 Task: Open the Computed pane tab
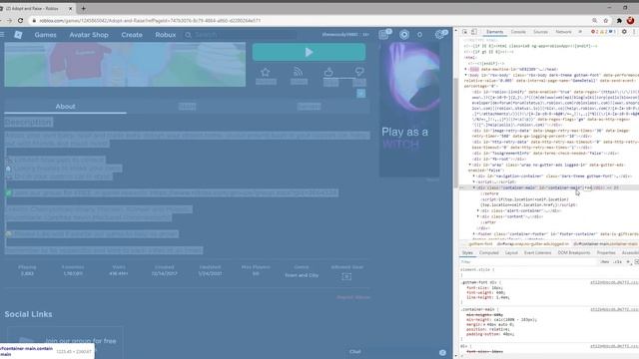(488, 252)
